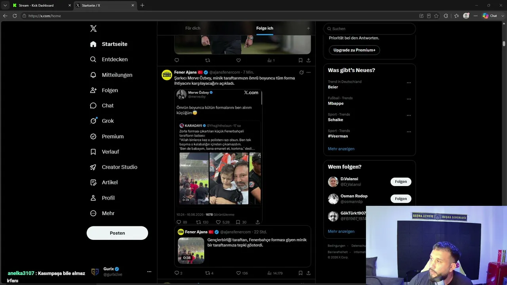Image resolution: width=507 pixels, height=285 pixels.
Task: View stats showing 14.179 views
Action: click(275, 273)
